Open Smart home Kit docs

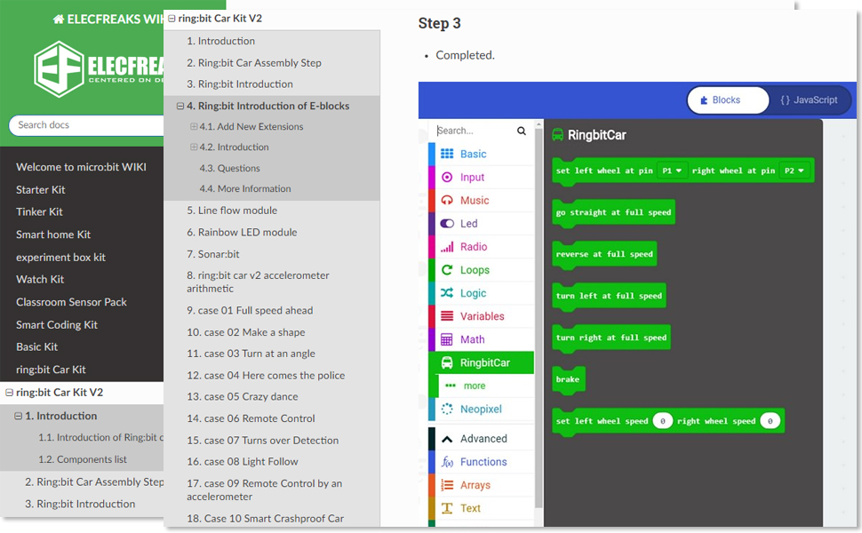coord(53,235)
